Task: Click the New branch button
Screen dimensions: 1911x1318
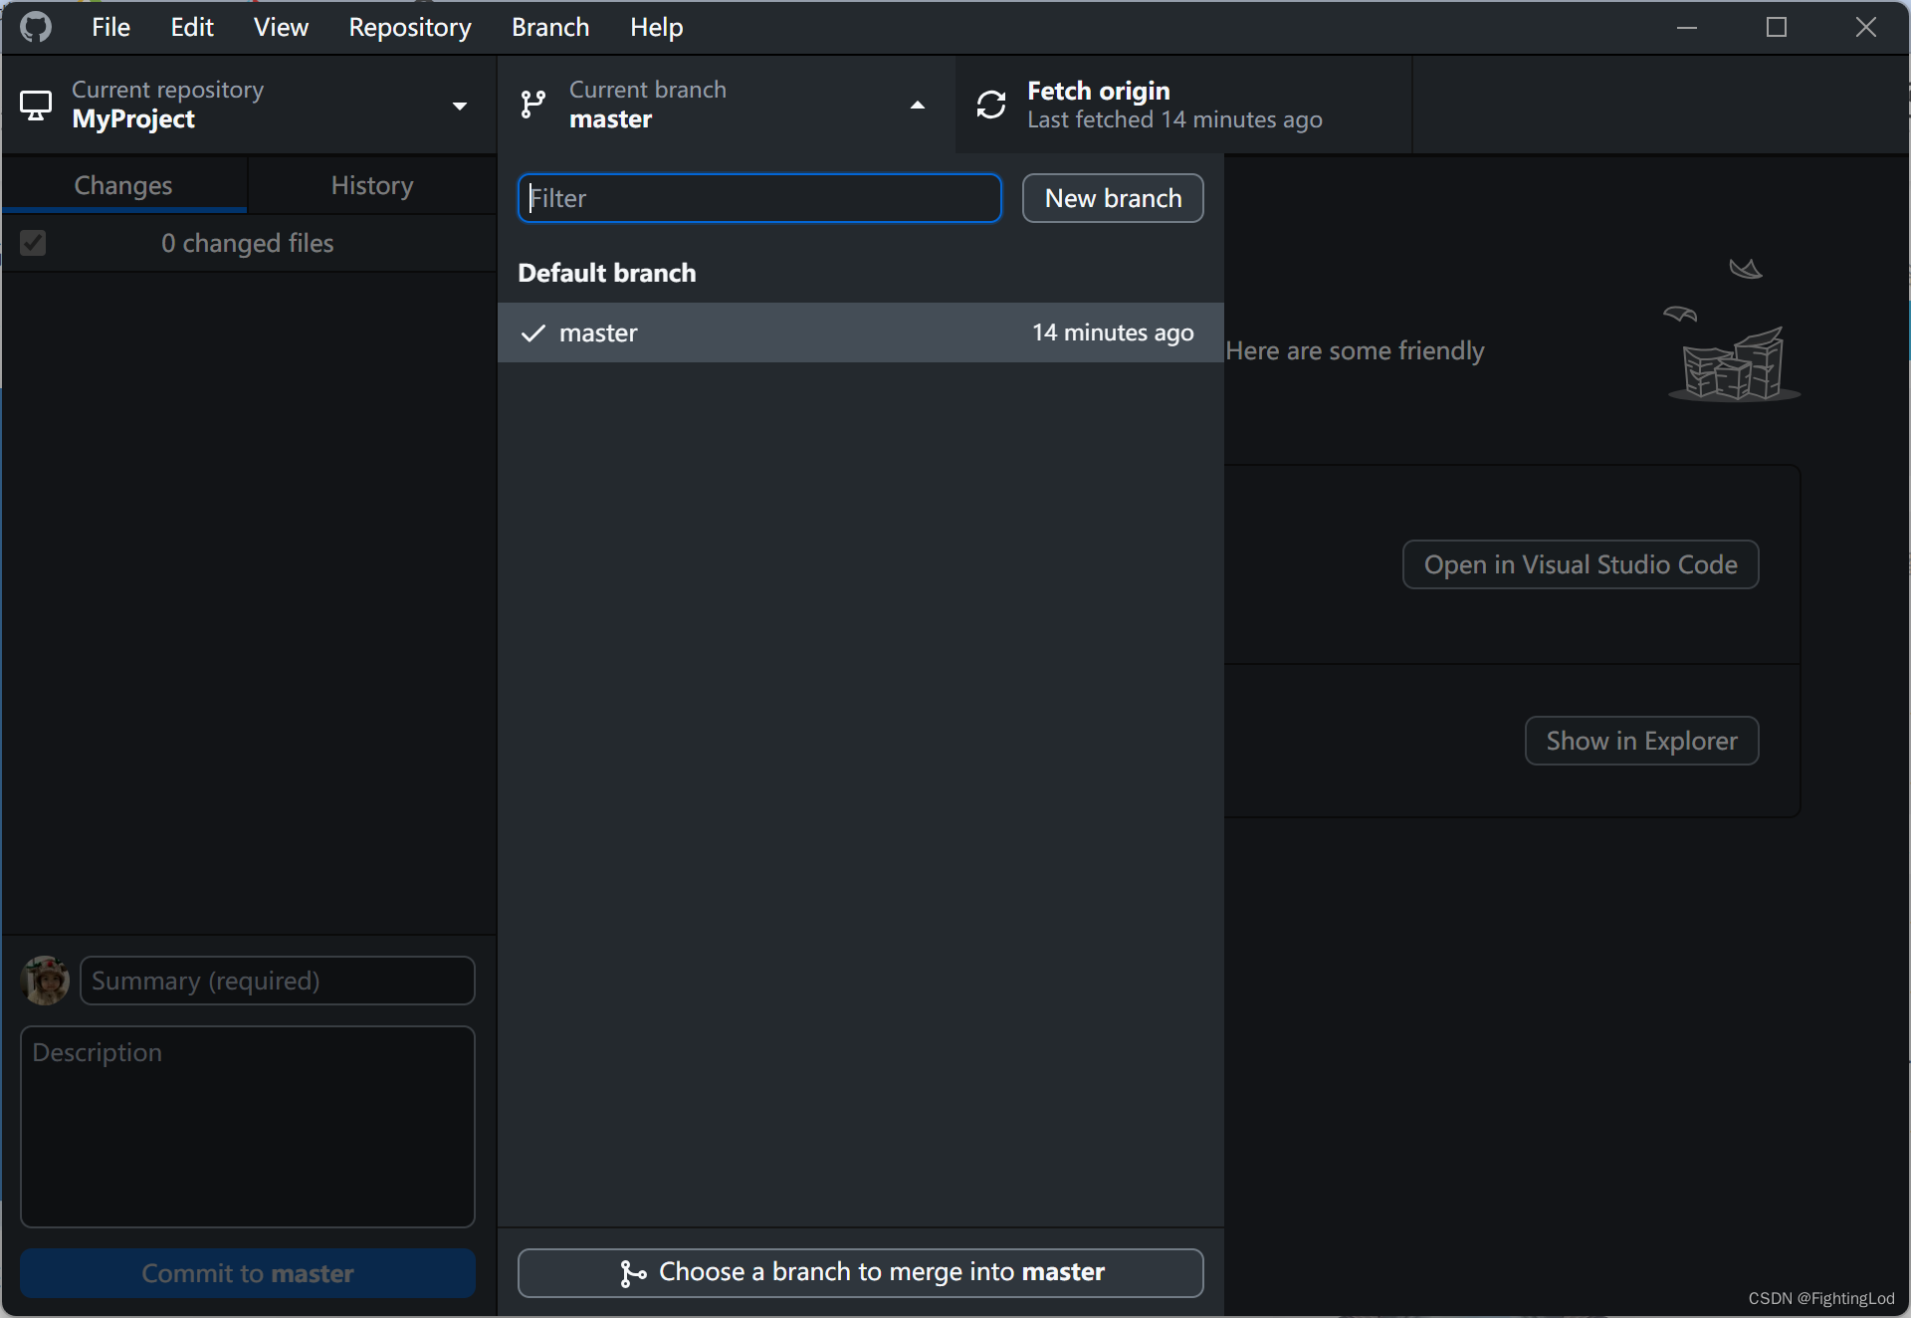Action: click(x=1111, y=198)
